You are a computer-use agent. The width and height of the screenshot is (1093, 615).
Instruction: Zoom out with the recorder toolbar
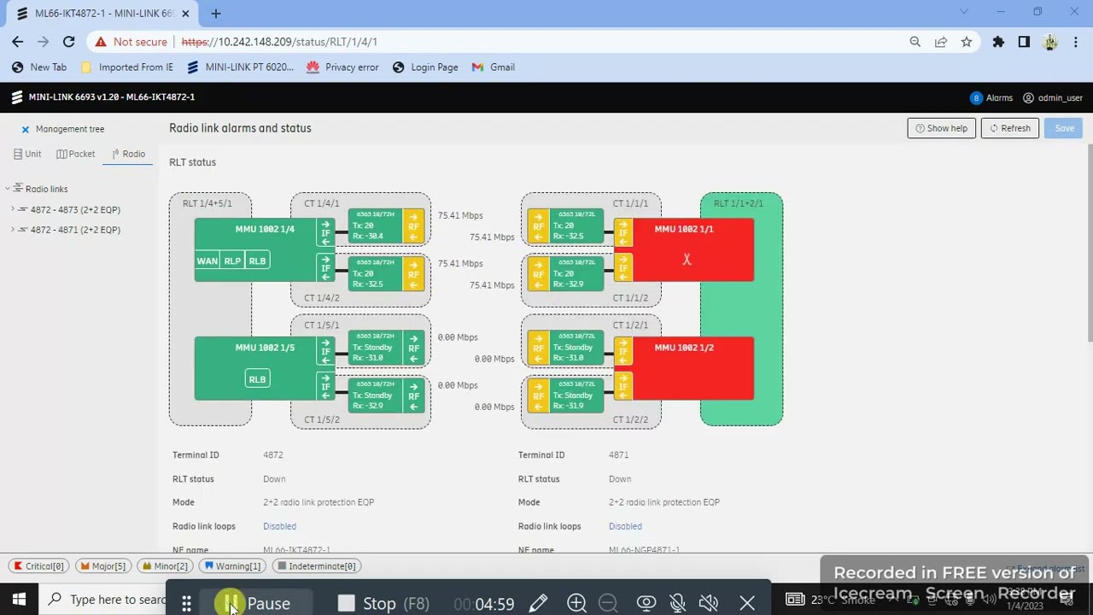tap(608, 603)
